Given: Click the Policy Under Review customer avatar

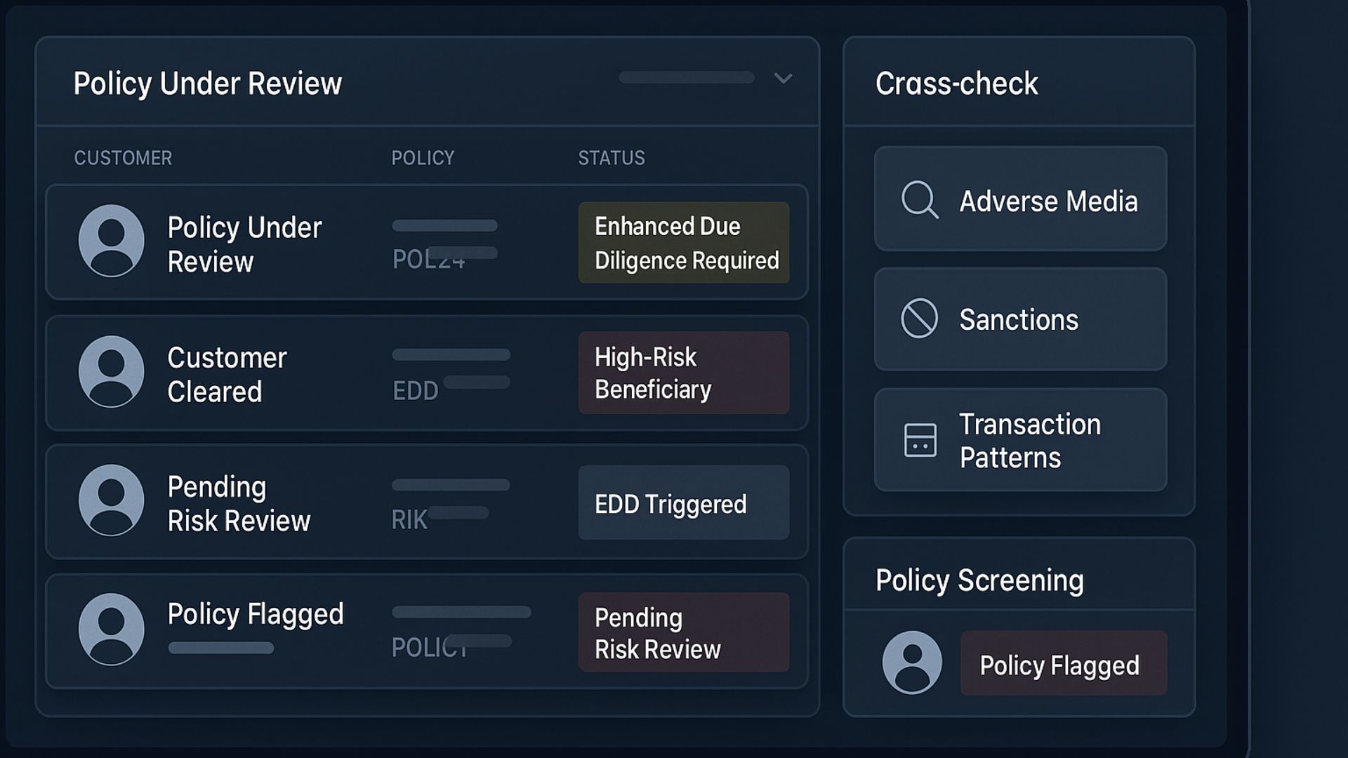Looking at the screenshot, I should point(111,241).
